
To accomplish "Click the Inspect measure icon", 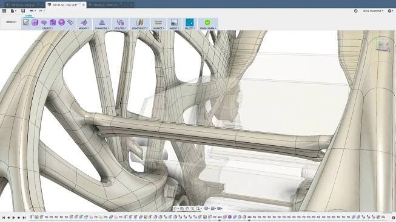I will [x=158, y=22].
